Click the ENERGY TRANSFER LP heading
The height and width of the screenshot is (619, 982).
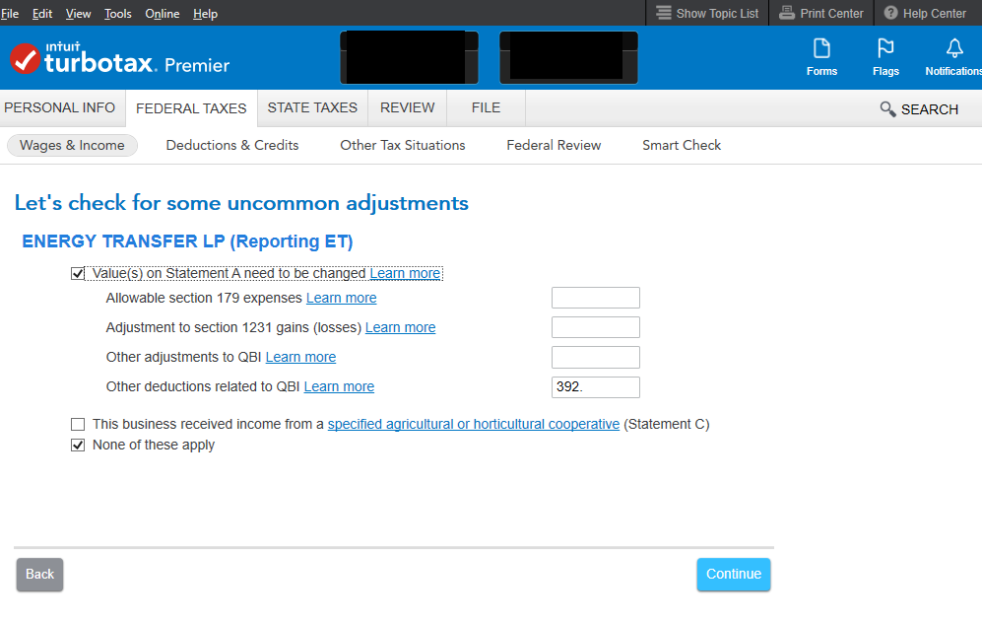tap(187, 241)
